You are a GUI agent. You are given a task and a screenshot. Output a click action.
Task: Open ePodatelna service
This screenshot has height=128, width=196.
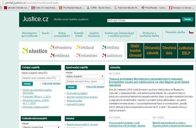(x=61, y=47)
